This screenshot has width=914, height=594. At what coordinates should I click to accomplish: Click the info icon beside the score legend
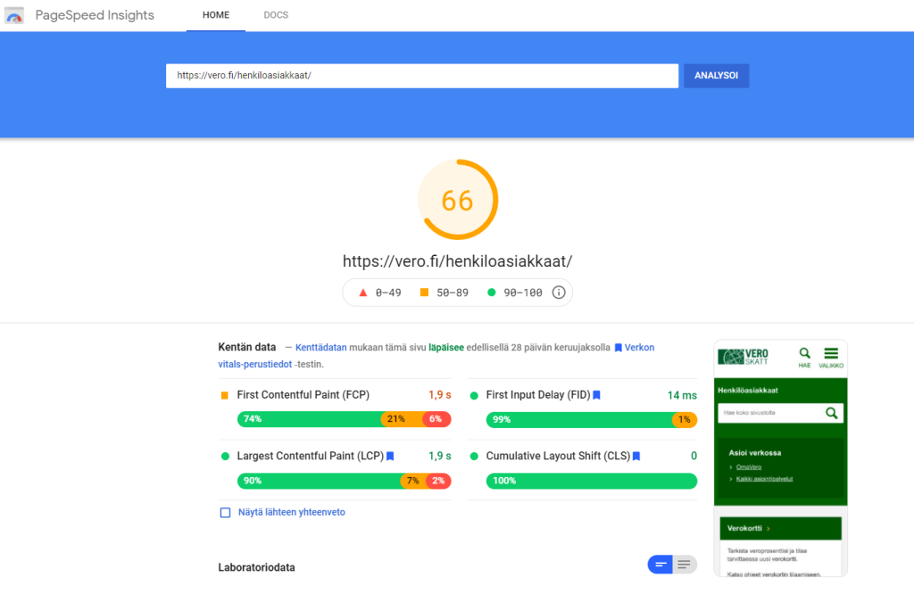[558, 292]
